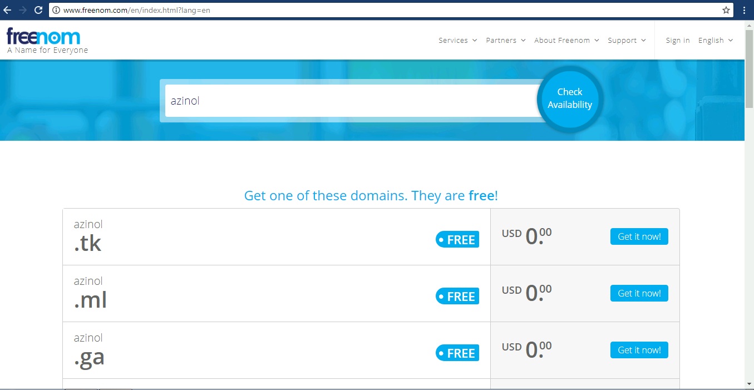
Task: Click the USD 0.00 price for .ga
Action: click(526, 350)
